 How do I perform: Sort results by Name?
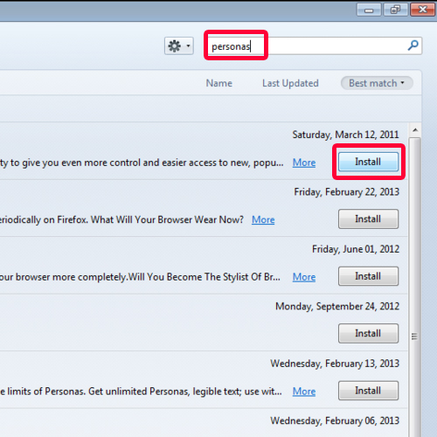(x=219, y=83)
